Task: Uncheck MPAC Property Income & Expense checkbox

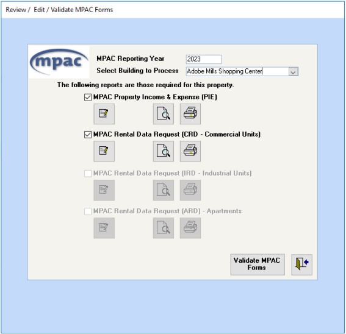Action: 88,98
